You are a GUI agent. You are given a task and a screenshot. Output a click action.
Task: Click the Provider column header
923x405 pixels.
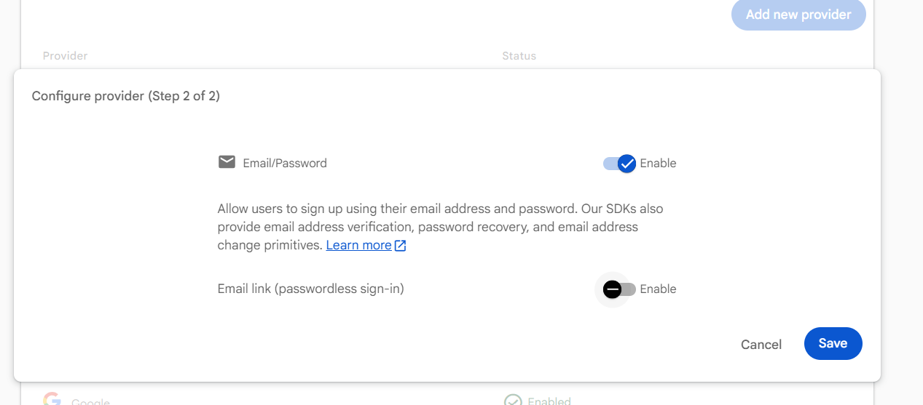pos(65,56)
